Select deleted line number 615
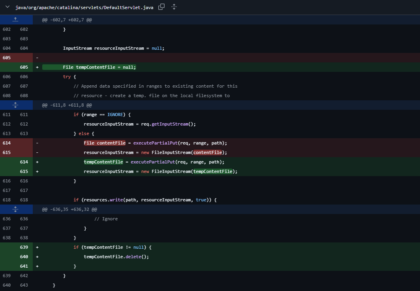Image resolution: width=420 pixels, height=291 pixels. [7, 152]
